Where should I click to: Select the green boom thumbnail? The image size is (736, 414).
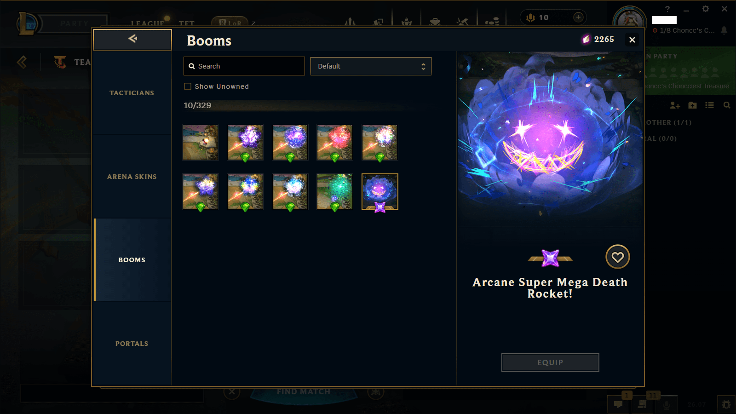pyautogui.click(x=335, y=192)
